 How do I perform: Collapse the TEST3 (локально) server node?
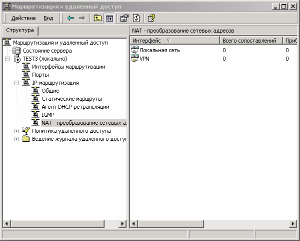pos(7,59)
